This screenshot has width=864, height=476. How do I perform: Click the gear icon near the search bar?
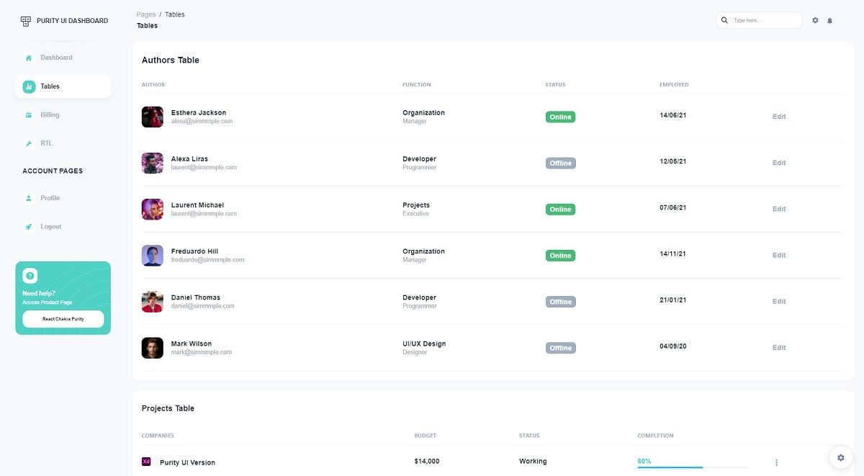pyautogui.click(x=815, y=20)
